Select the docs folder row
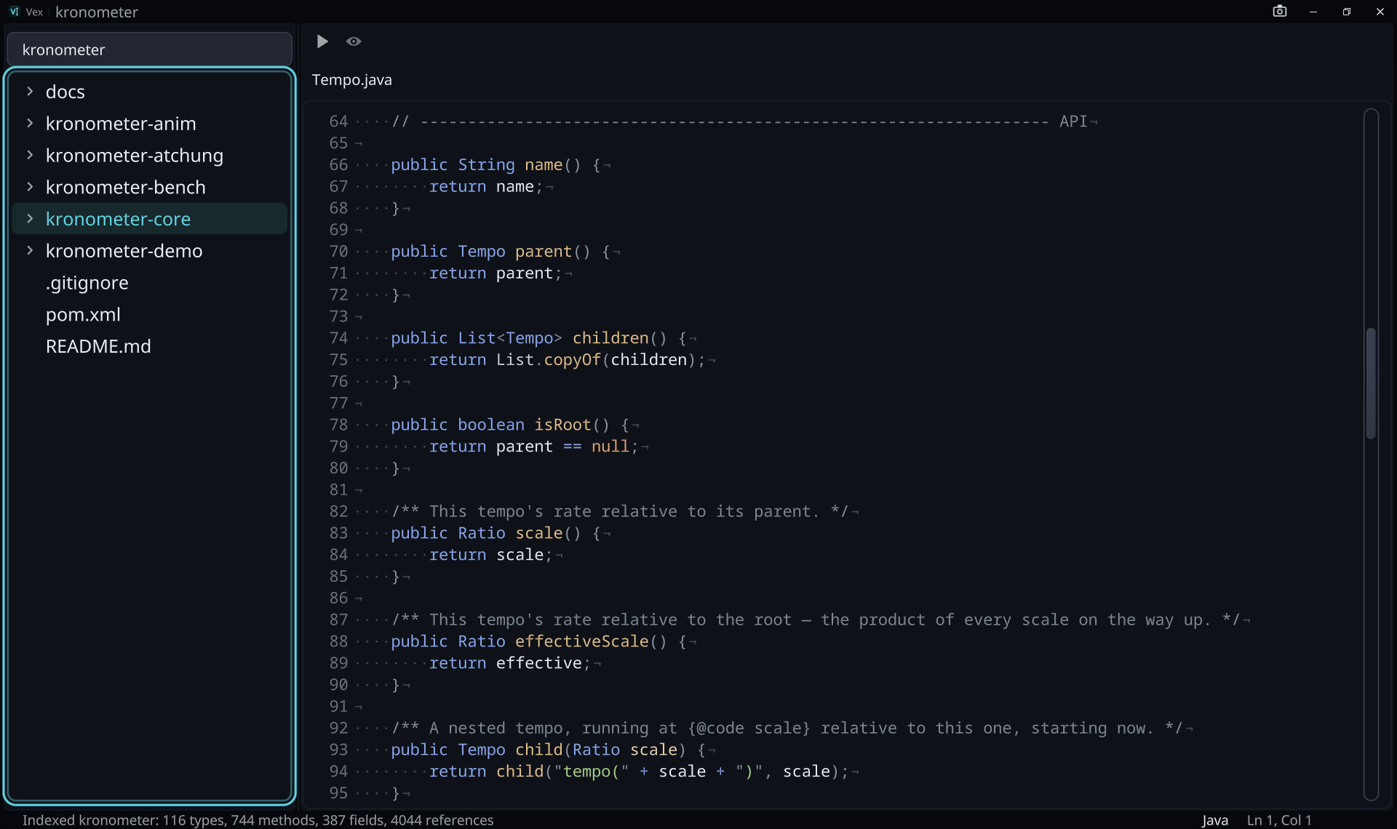 pyautogui.click(x=150, y=92)
